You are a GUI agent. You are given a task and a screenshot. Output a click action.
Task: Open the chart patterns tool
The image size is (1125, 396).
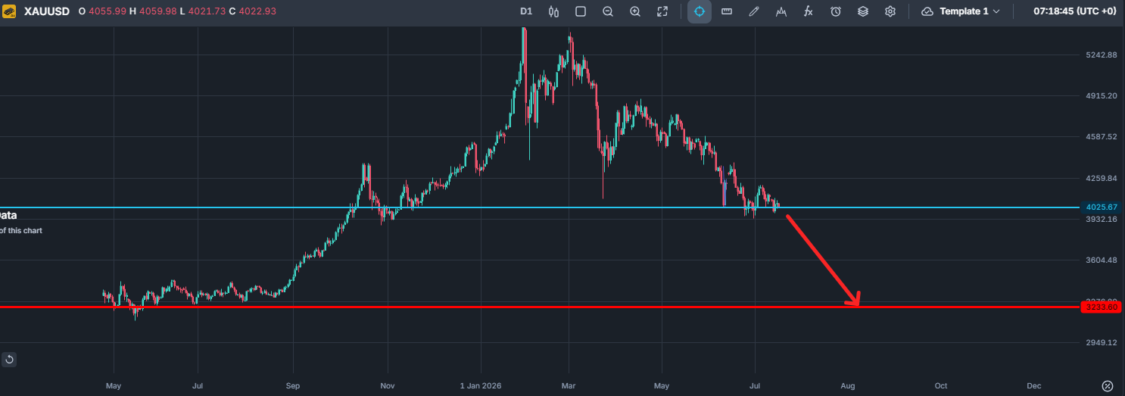click(781, 11)
